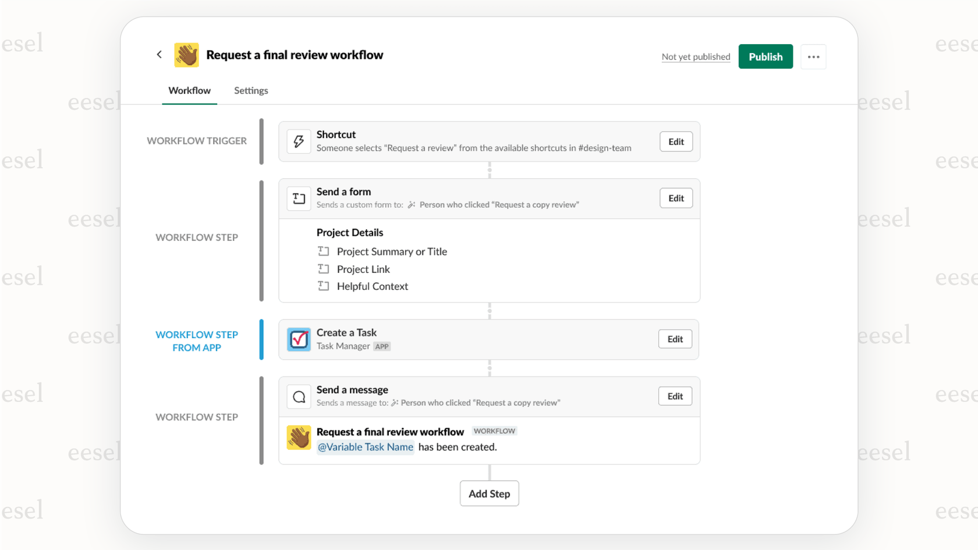
Task: Click the wave emoji beside the workflow title
Action: click(186, 54)
